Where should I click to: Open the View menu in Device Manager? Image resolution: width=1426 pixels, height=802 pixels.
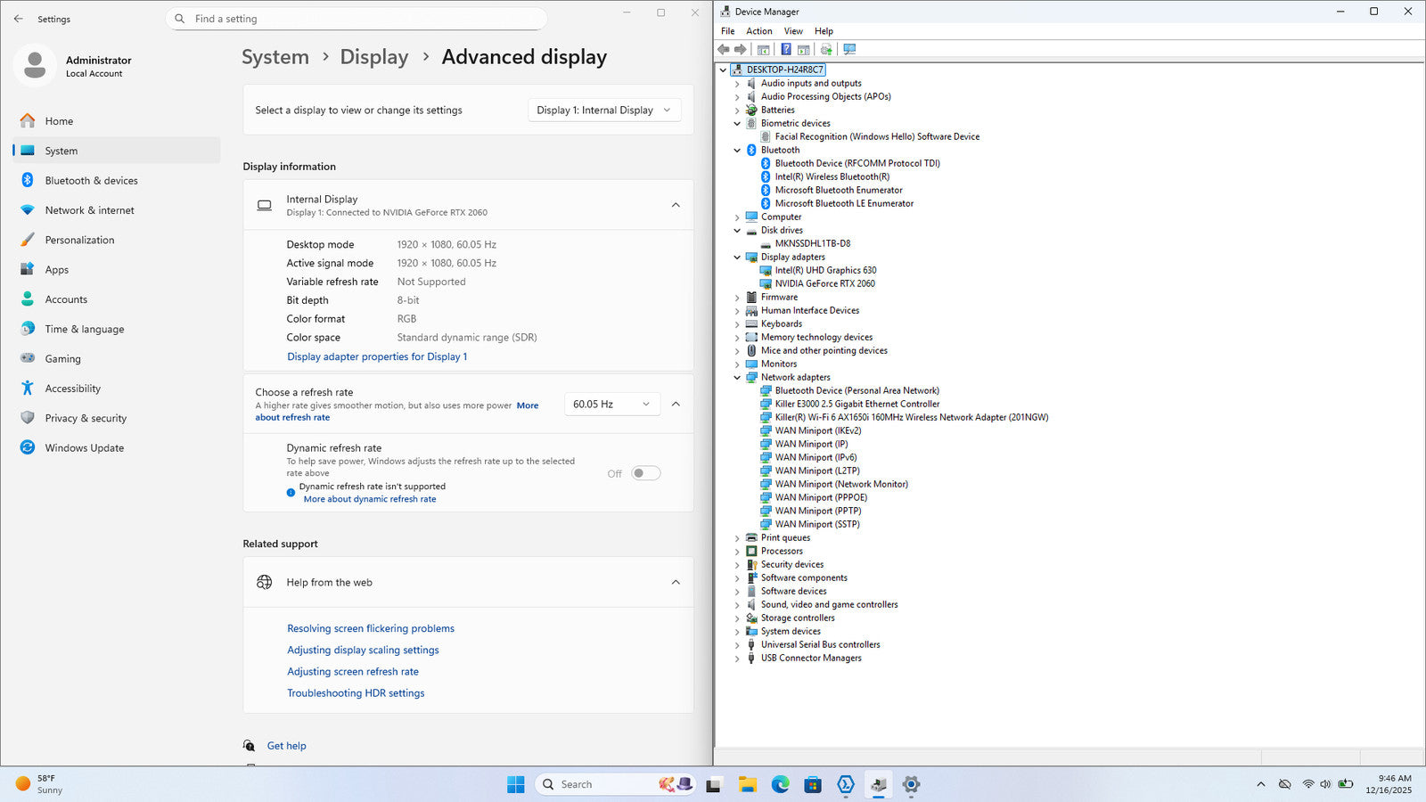pos(792,31)
